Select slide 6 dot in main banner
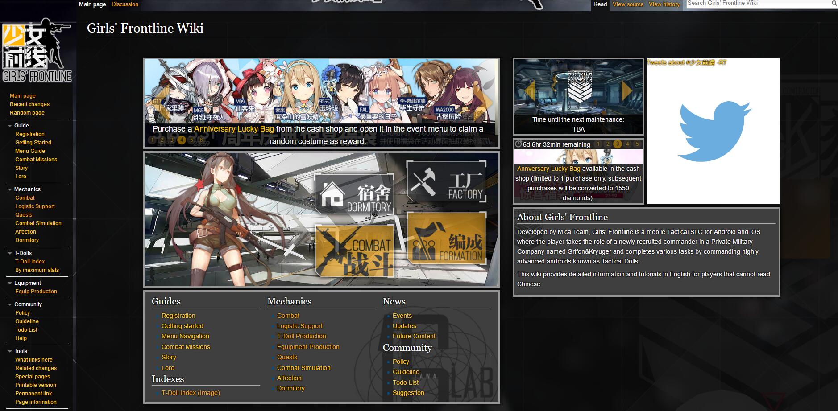 point(201,140)
